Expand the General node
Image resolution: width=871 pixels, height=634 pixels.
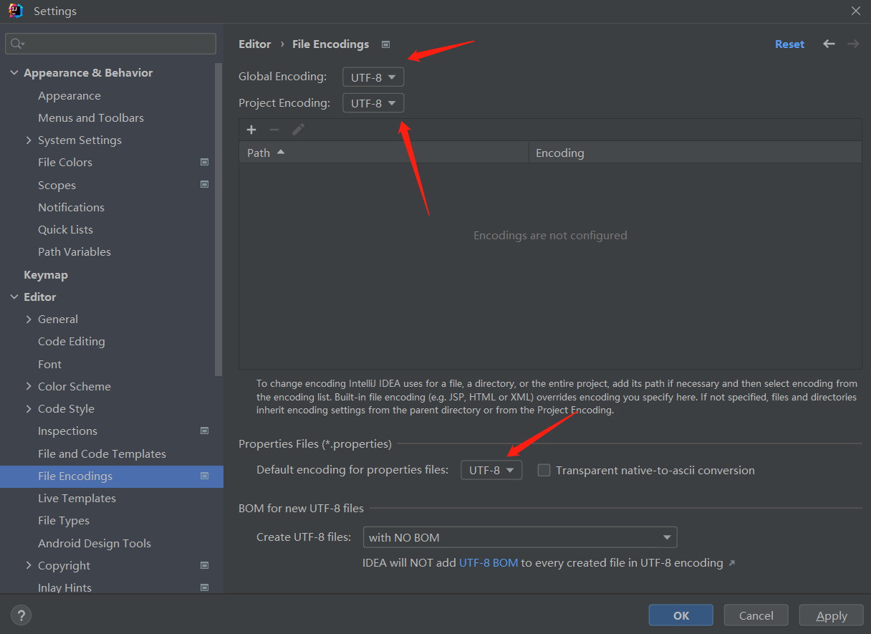coord(29,319)
